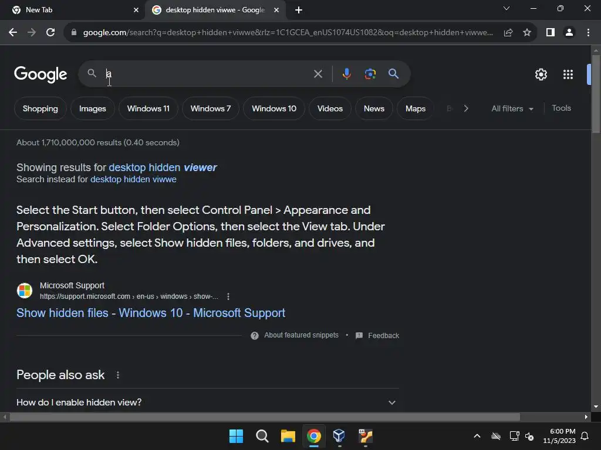Open the tab search dropdown
Viewport: 601px width, 450px height.
507,8
